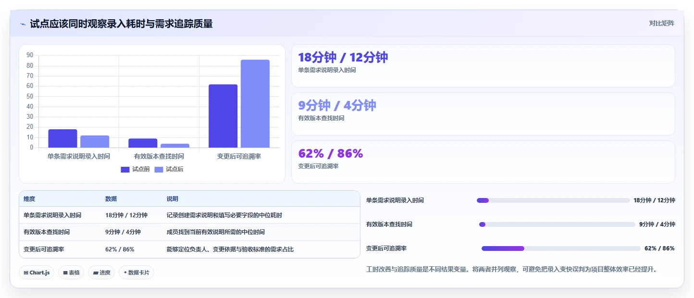Click the 试点后 bar for 有效版本查找时间
This screenshot has width=694, height=298.
tap(175, 146)
